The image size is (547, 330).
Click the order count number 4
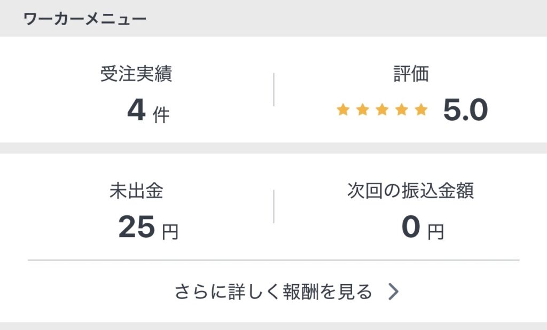(x=136, y=111)
